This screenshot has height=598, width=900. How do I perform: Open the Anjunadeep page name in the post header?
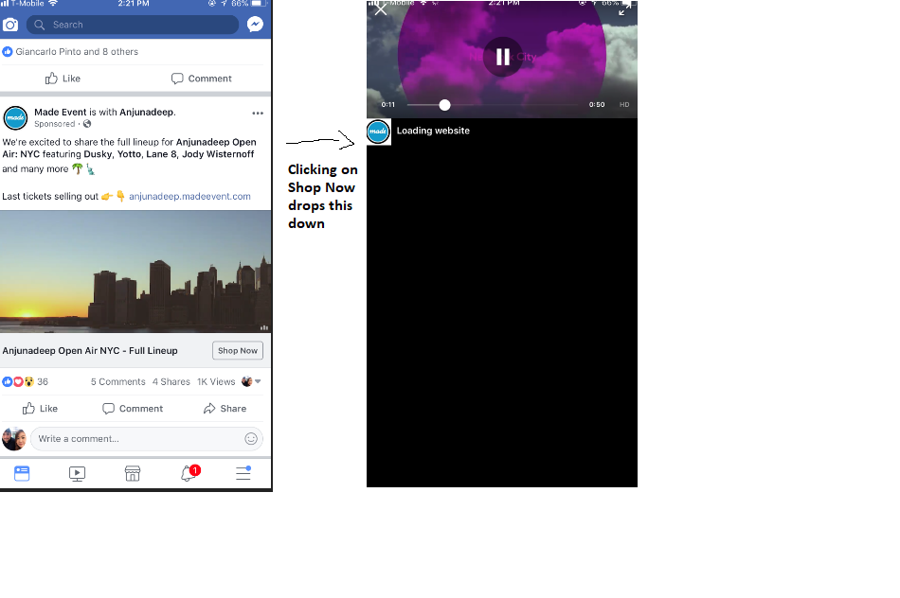click(147, 112)
